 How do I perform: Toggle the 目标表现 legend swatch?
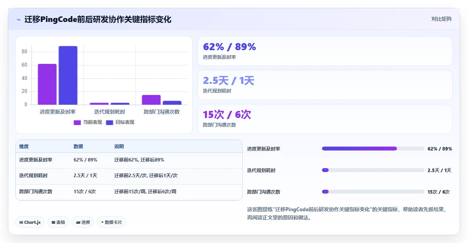110,122
